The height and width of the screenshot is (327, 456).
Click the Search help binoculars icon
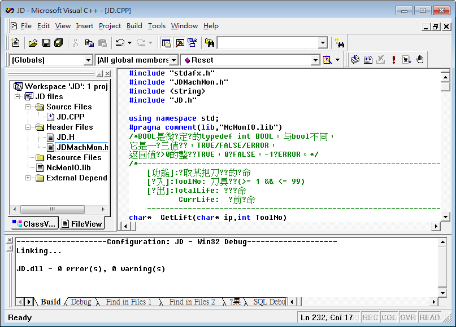[340, 43]
